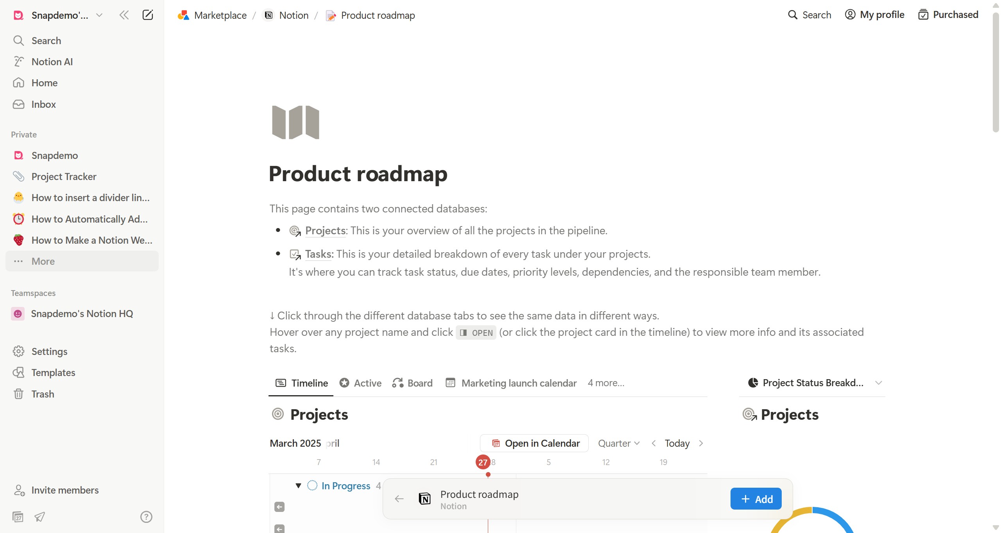Open the calendar icon at sidebar bottom
Image resolution: width=1001 pixels, height=533 pixels.
click(x=18, y=517)
